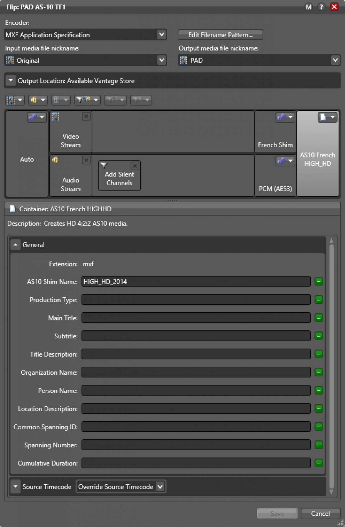345x527 pixels.
Task: Open the video stream add toolbar icon
Action: (x=15, y=100)
